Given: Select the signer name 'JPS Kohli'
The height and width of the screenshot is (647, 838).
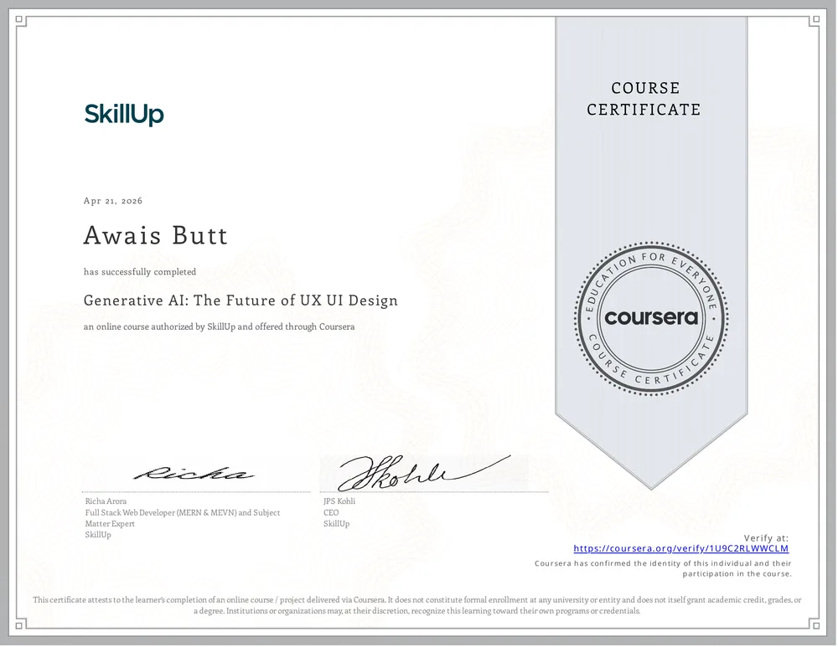Looking at the screenshot, I should pyautogui.click(x=339, y=501).
